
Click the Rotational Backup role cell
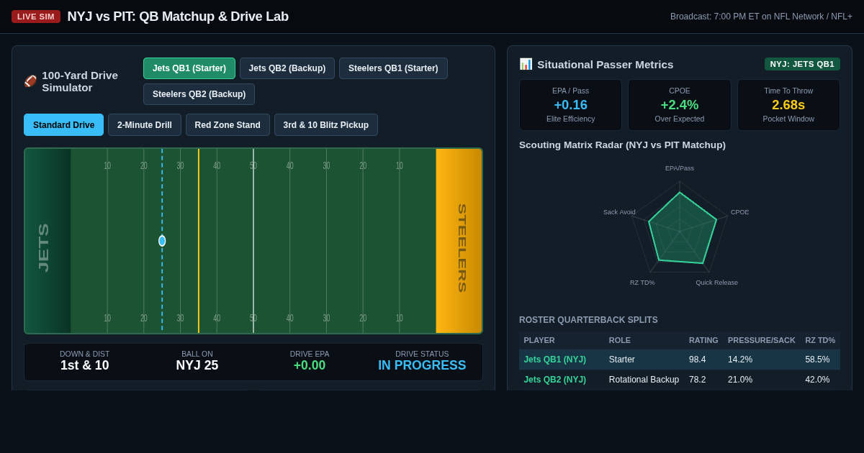tap(644, 380)
